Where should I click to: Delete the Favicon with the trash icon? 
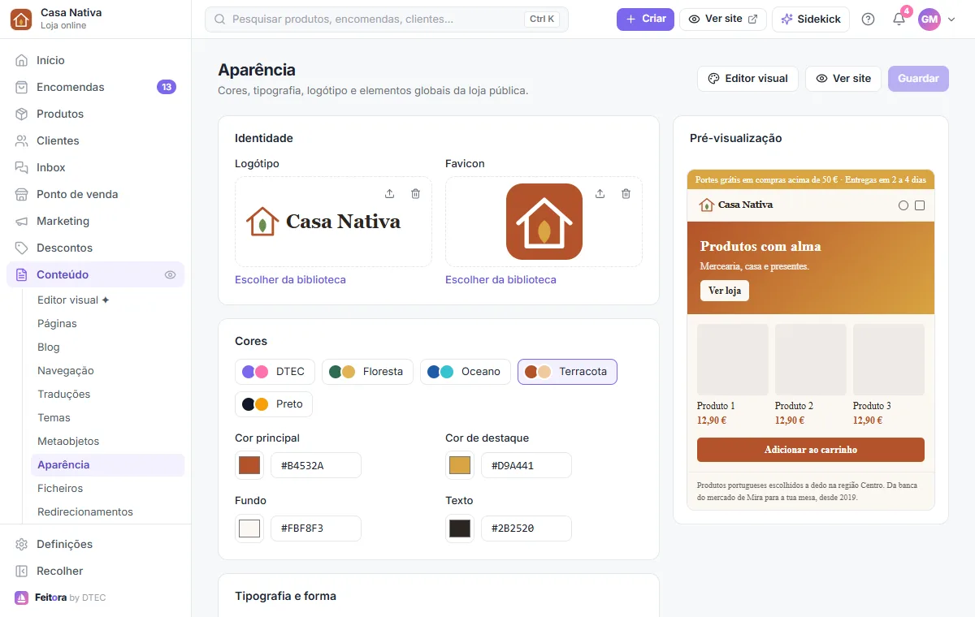[626, 193]
